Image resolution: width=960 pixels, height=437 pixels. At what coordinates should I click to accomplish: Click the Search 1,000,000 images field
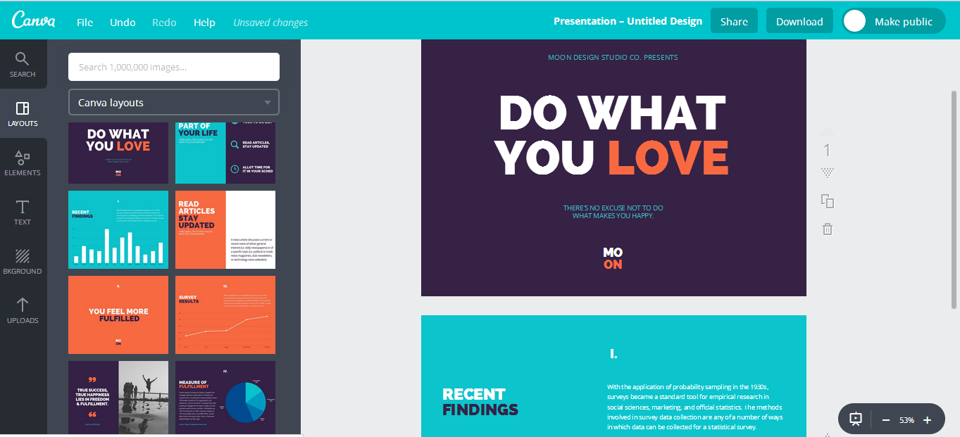click(x=174, y=67)
